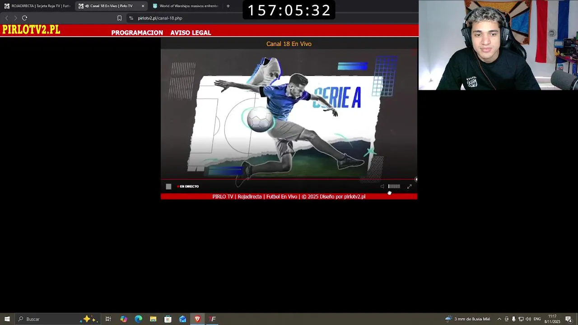This screenshot has height=325, width=578.
Task: Open the AVISO LEGAL menu item
Action: [x=191, y=32]
